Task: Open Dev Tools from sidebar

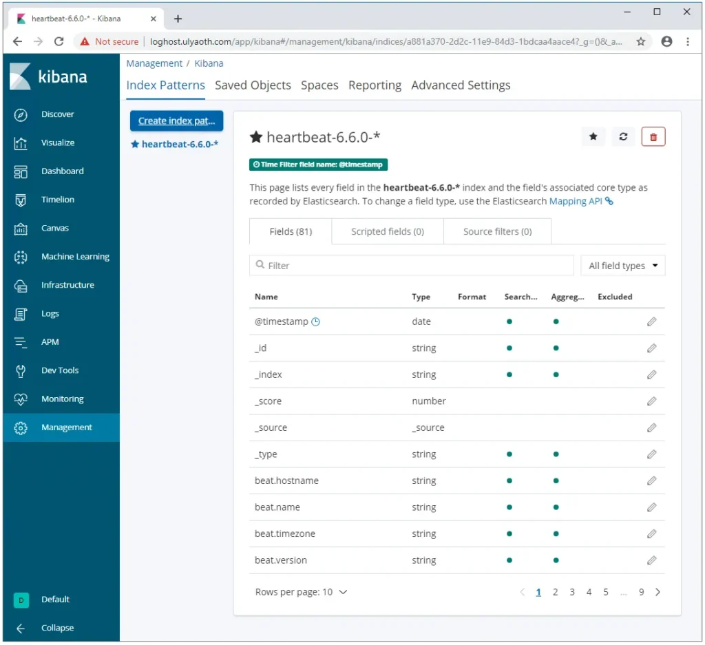Action: [59, 370]
